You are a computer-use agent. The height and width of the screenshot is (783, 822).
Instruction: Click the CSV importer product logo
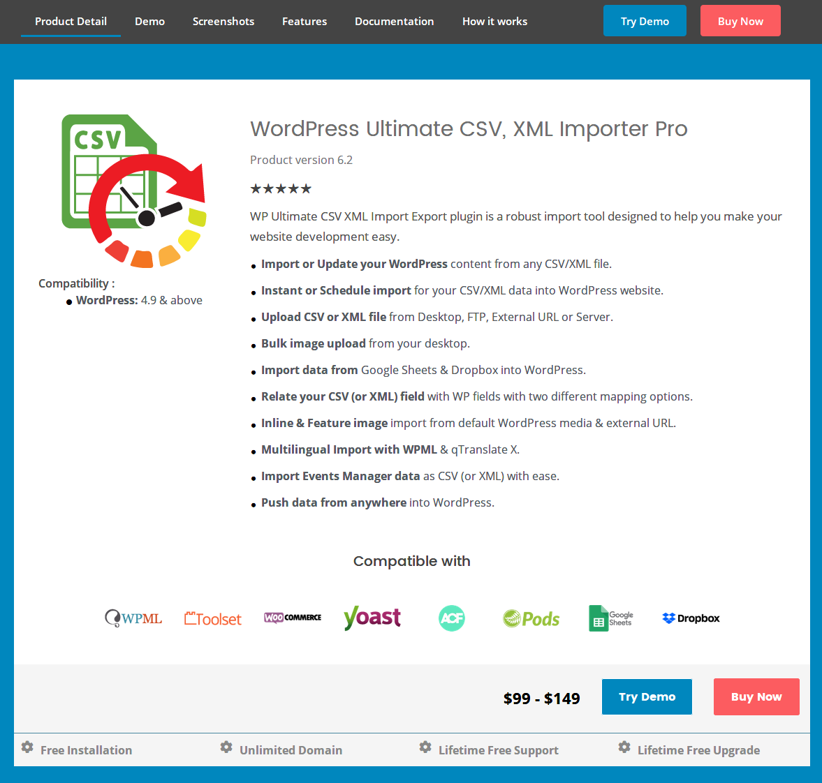pyautogui.click(x=134, y=191)
